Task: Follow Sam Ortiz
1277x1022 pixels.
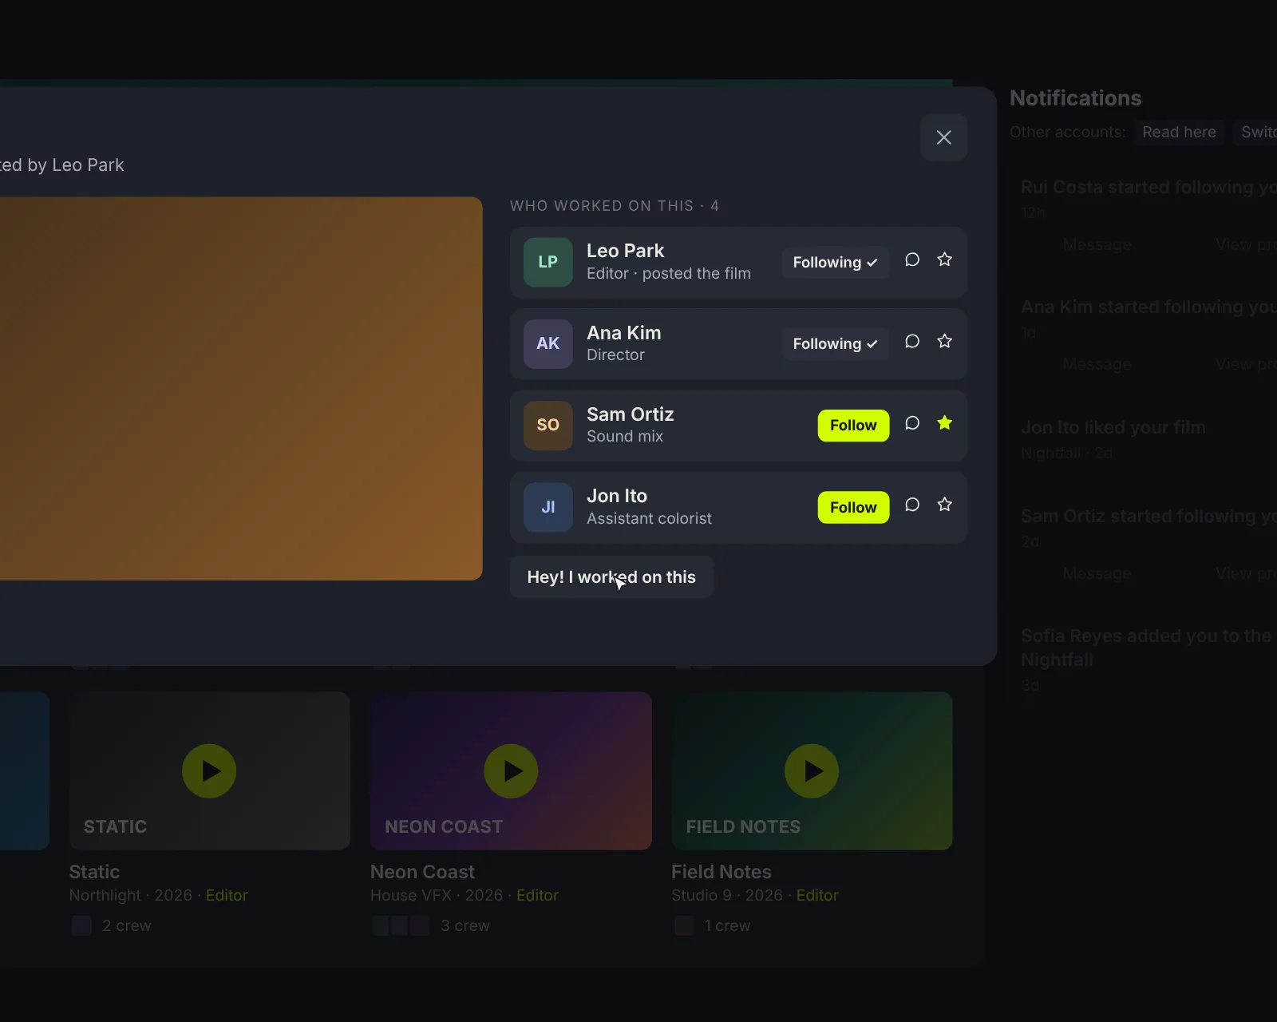Action: [x=853, y=426]
